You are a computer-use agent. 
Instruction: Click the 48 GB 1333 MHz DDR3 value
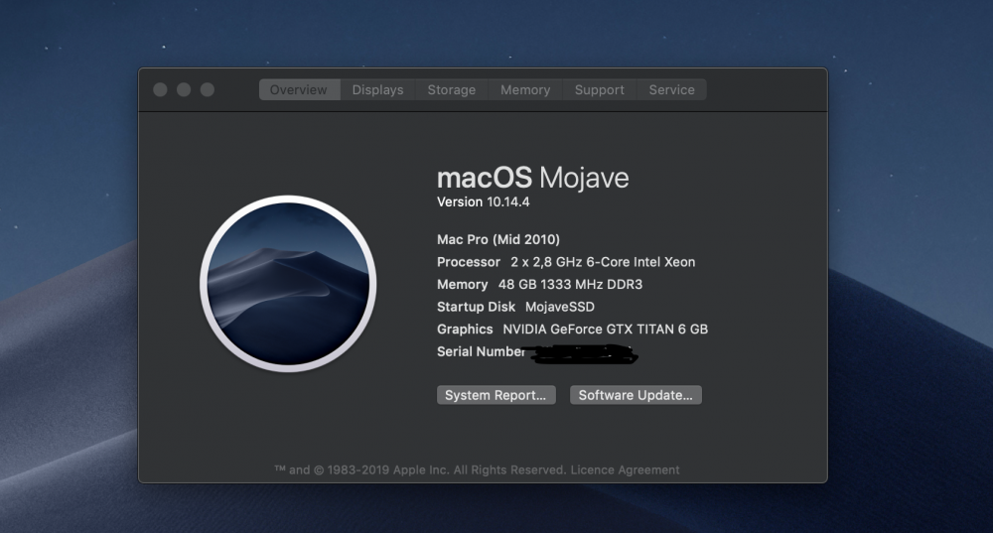(570, 285)
